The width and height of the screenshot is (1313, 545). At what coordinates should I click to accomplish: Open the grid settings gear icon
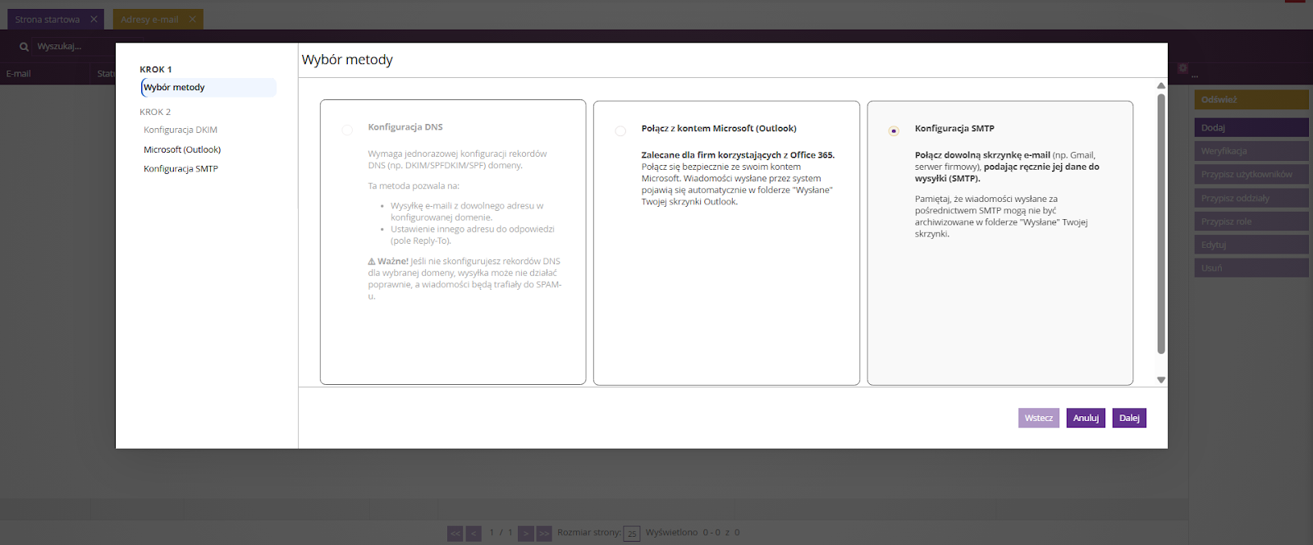(x=1183, y=68)
